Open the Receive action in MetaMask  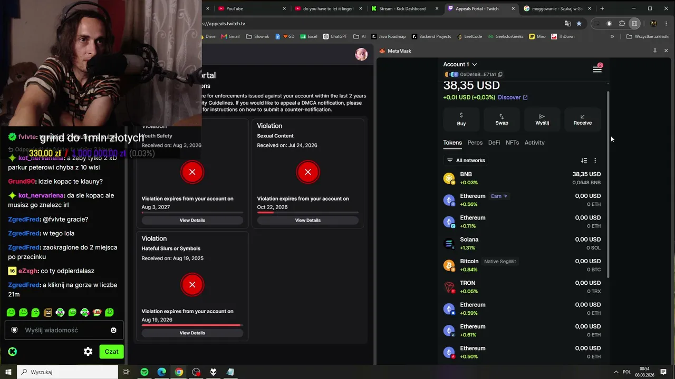[582, 119]
